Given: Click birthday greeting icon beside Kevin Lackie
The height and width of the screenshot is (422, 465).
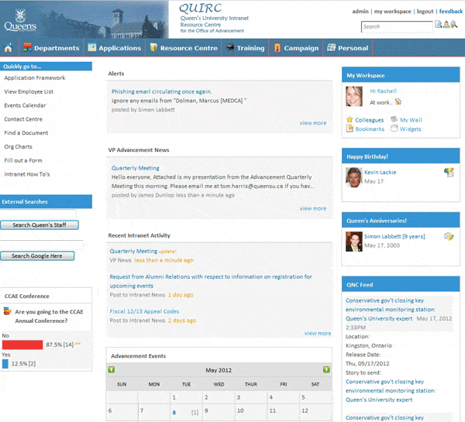Looking at the screenshot, I should coord(449,172).
